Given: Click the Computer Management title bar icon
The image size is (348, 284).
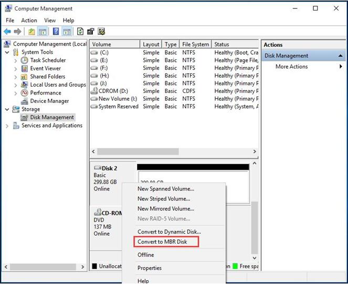Looking at the screenshot, I should click(8, 8).
